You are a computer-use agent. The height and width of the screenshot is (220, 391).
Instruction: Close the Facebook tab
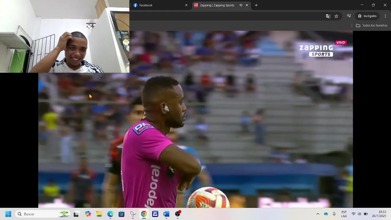click(x=186, y=5)
